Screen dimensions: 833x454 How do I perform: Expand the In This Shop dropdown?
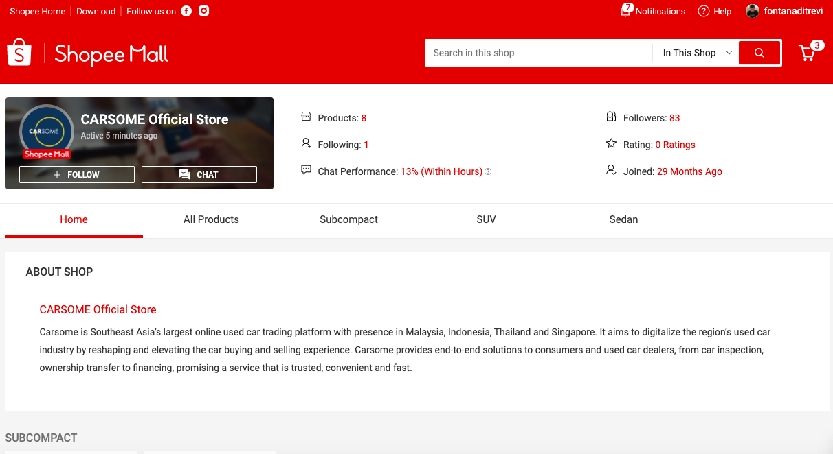coord(696,53)
